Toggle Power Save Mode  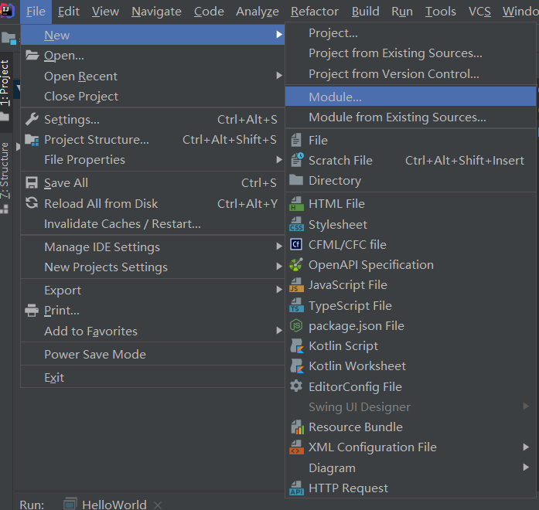pyautogui.click(x=152, y=354)
